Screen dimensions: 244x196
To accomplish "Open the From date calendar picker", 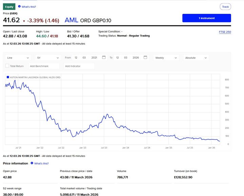I will pos(104,58).
